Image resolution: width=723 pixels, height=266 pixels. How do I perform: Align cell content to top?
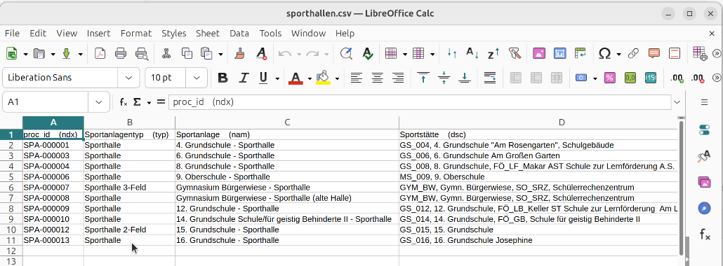pos(423,78)
